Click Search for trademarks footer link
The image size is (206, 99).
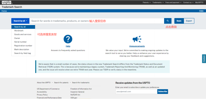pyautogui.click(x=81, y=83)
